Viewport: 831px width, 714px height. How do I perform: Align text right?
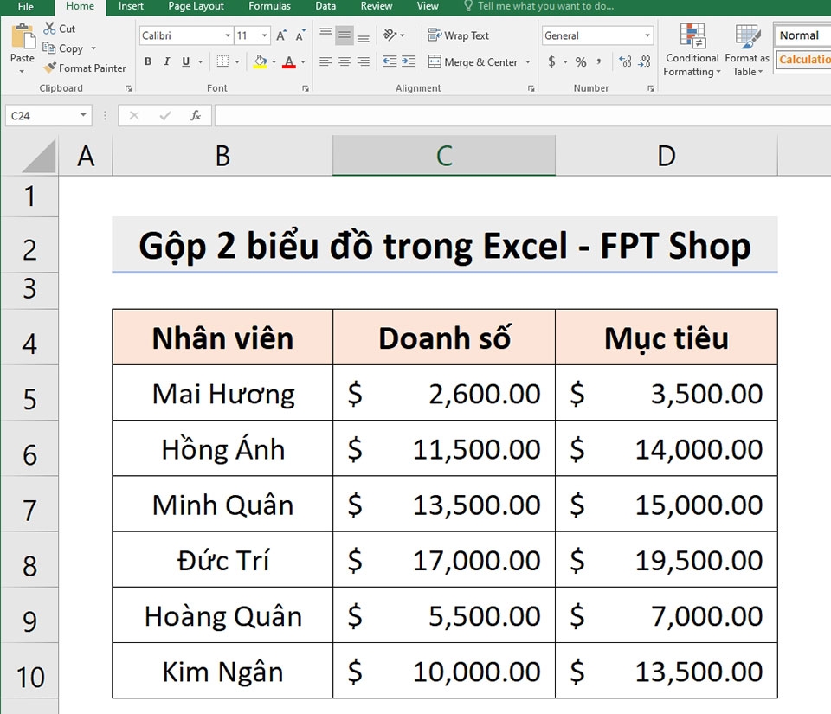click(x=363, y=61)
